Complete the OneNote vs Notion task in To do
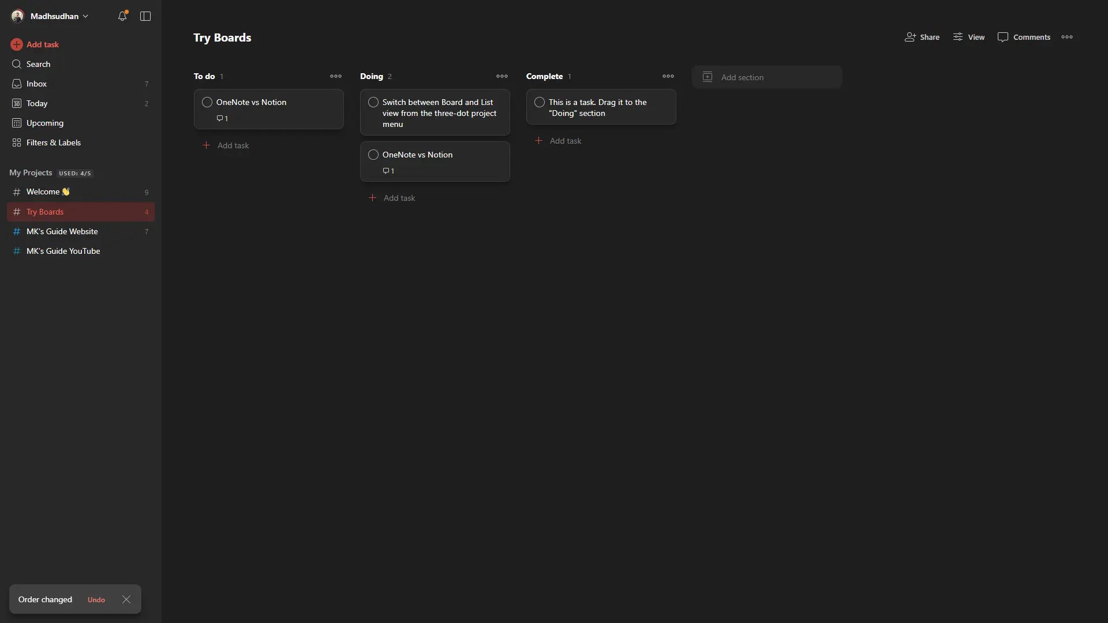Screen dimensions: 1108x623 (207, 102)
